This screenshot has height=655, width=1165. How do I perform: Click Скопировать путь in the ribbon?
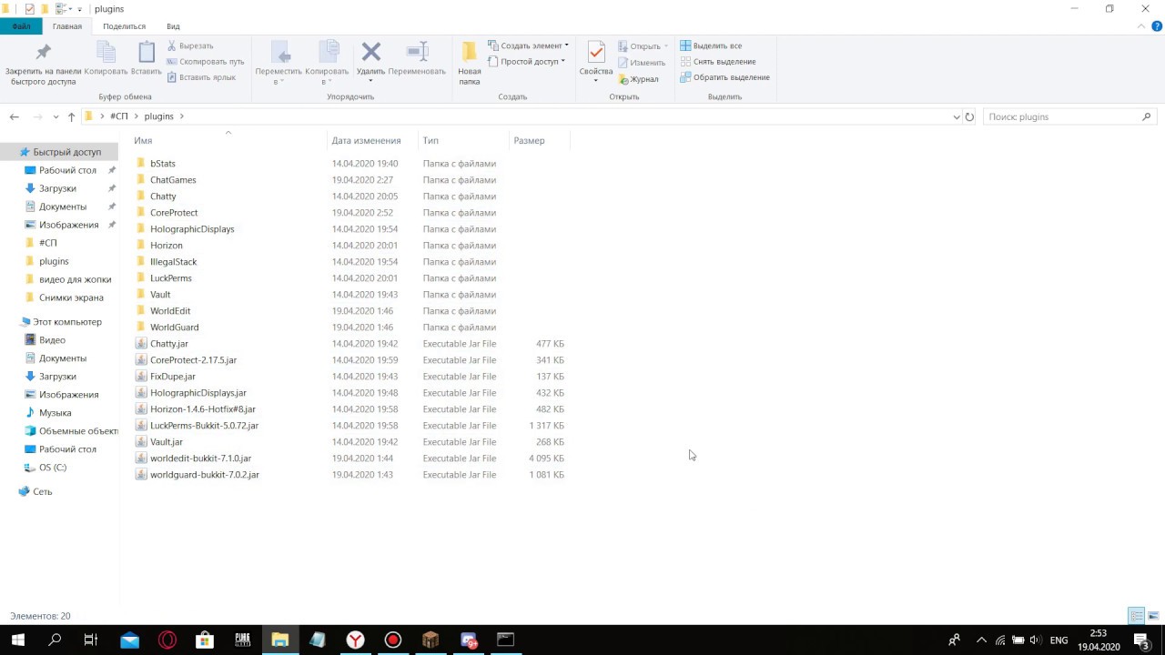206,62
